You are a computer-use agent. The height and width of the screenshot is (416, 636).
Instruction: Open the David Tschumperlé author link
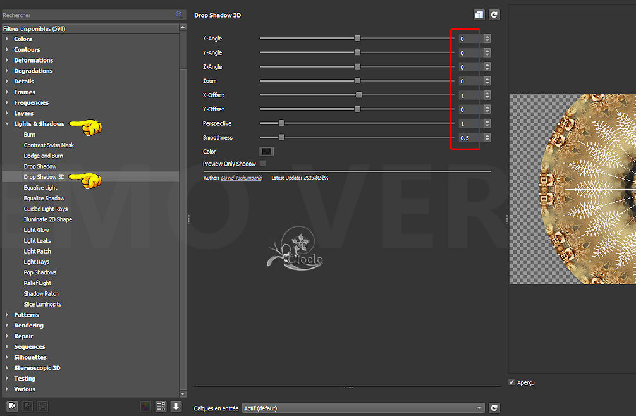[x=243, y=178]
